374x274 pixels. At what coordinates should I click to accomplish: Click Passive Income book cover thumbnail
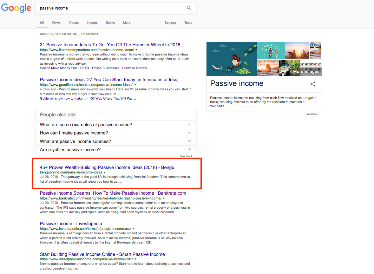click(316, 50)
